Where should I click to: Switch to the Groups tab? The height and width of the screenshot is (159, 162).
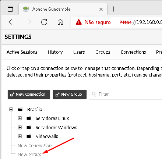pos(103,52)
